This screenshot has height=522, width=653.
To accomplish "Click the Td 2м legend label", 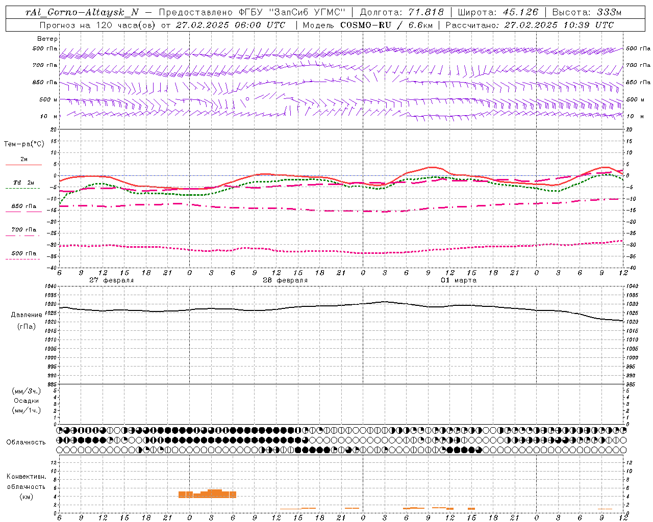I will click(24, 182).
